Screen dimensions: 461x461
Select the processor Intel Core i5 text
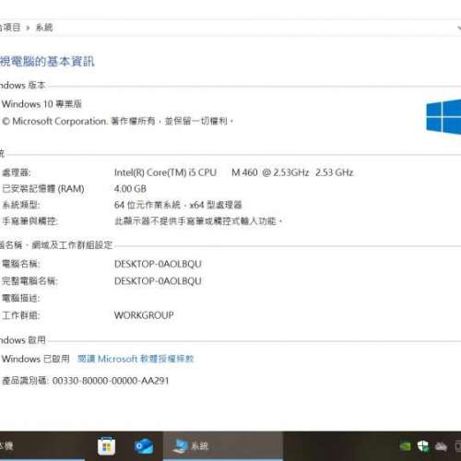[233, 172]
